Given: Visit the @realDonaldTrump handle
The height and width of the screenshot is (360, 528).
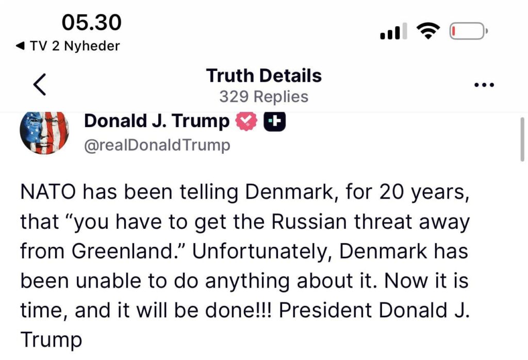Looking at the screenshot, I should pos(157,146).
